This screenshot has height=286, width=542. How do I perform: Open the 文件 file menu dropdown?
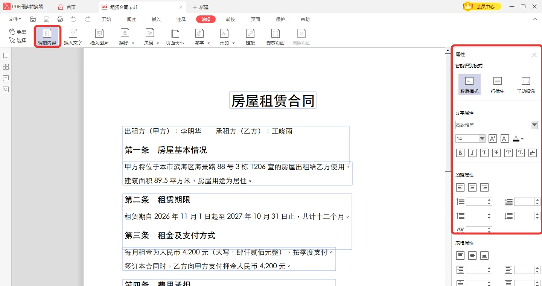tap(15, 19)
